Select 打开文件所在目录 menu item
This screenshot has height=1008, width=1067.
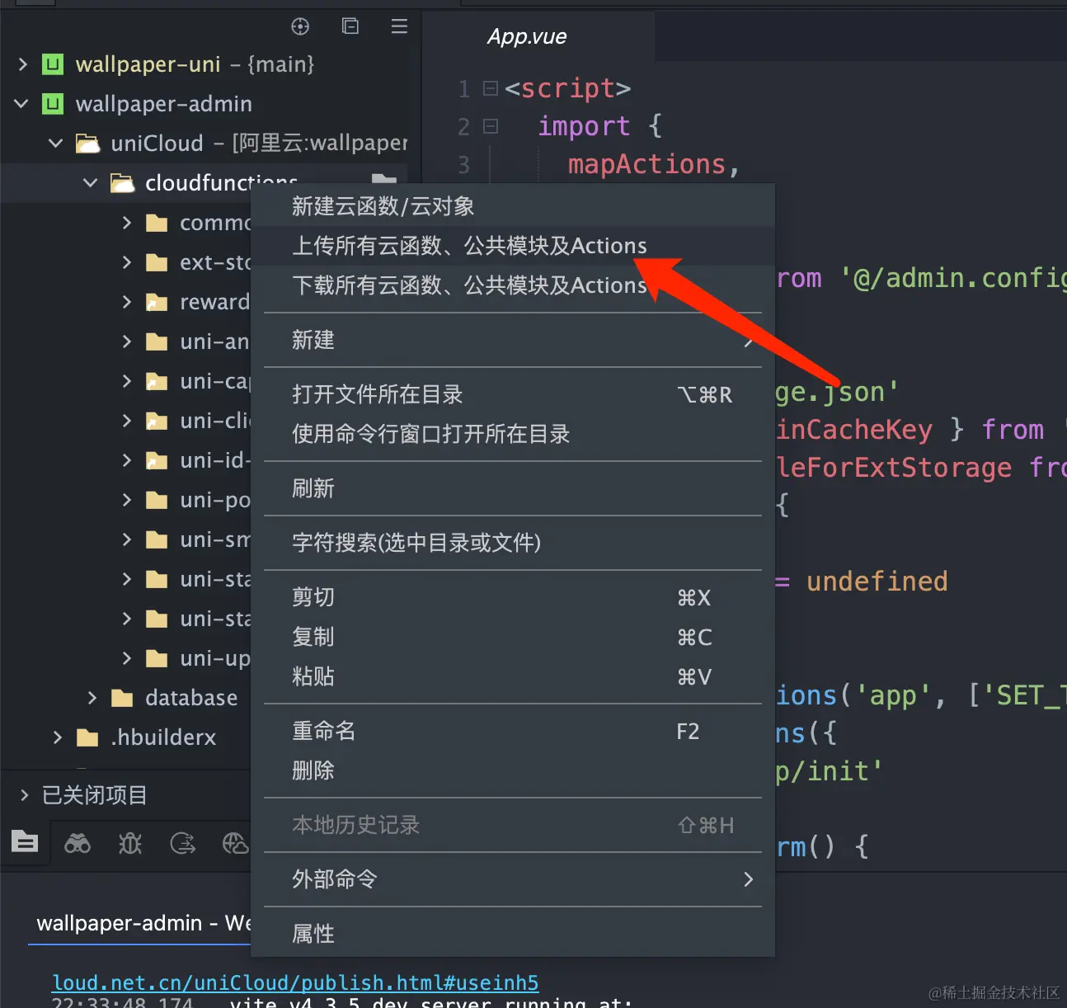click(x=512, y=394)
